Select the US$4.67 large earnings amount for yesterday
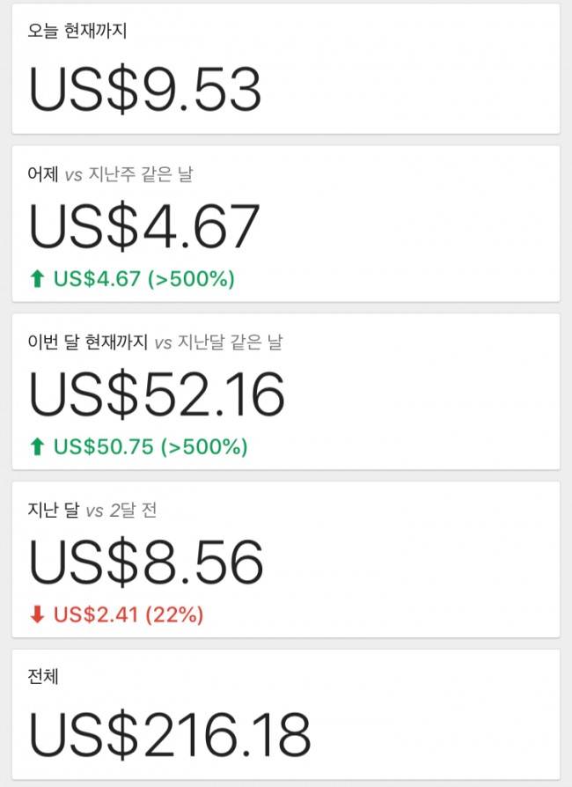Image resolution: width=572 pixels, height=787 pixels. pos(144,226)
